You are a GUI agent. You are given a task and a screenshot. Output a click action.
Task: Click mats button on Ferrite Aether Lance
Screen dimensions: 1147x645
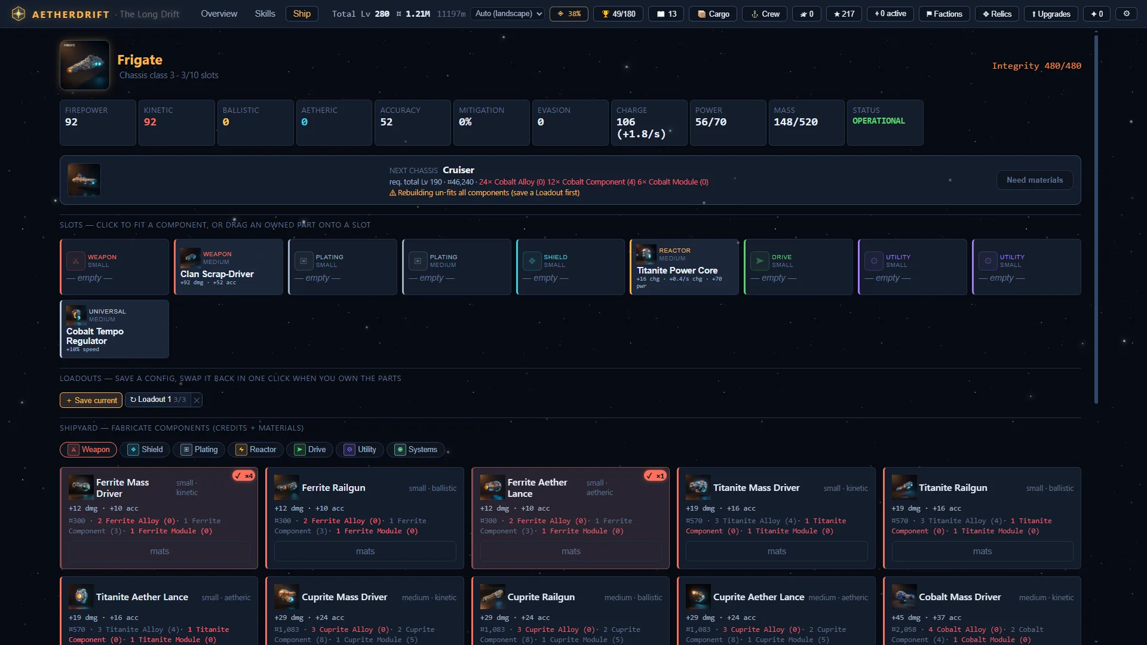coord(571,551)
